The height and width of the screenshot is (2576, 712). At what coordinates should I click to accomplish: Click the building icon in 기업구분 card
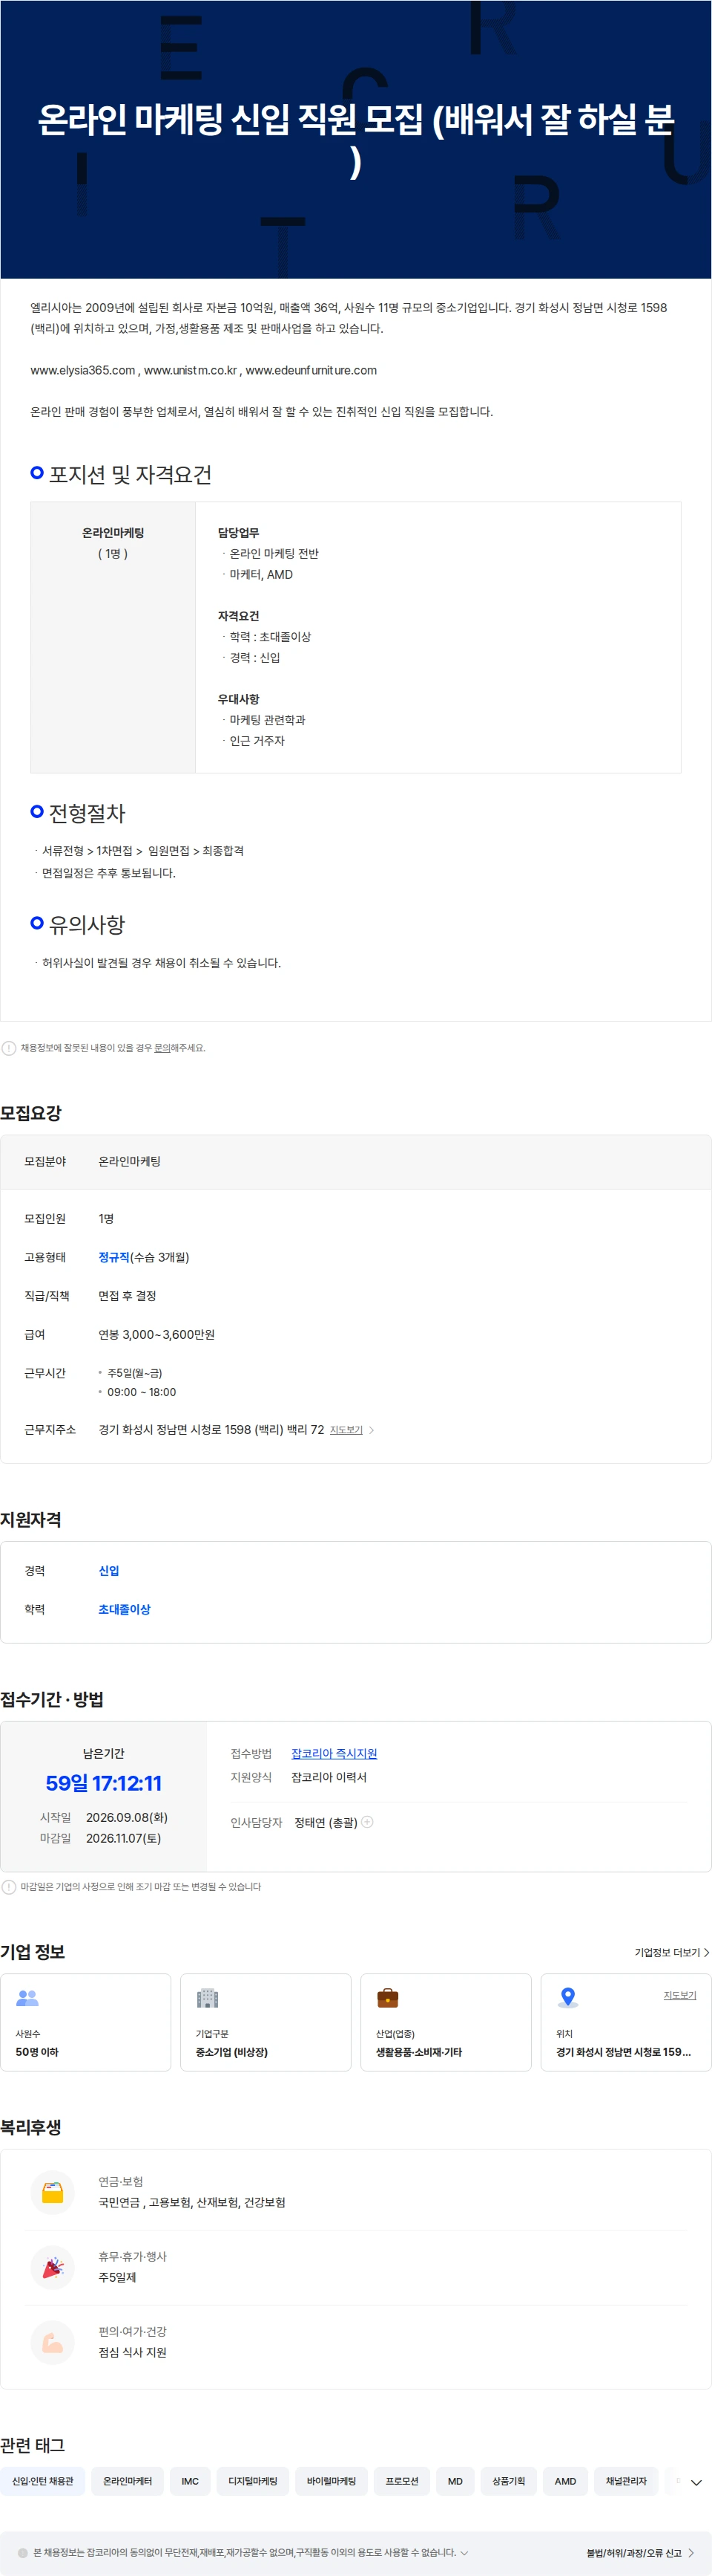coord(208,1998)
